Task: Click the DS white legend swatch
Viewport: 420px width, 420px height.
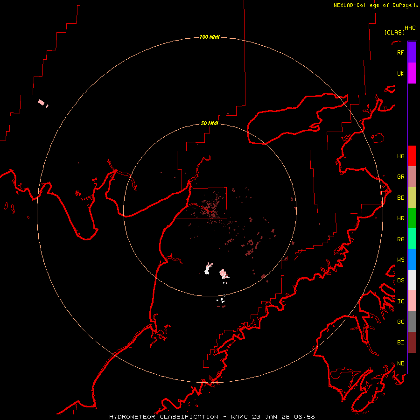Action: pos(412,280)
